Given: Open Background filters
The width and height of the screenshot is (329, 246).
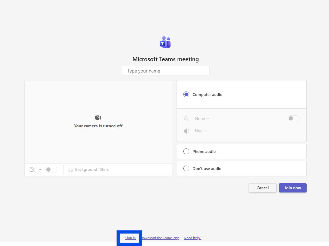Looking at the screenshot, I should click(88, 170).
